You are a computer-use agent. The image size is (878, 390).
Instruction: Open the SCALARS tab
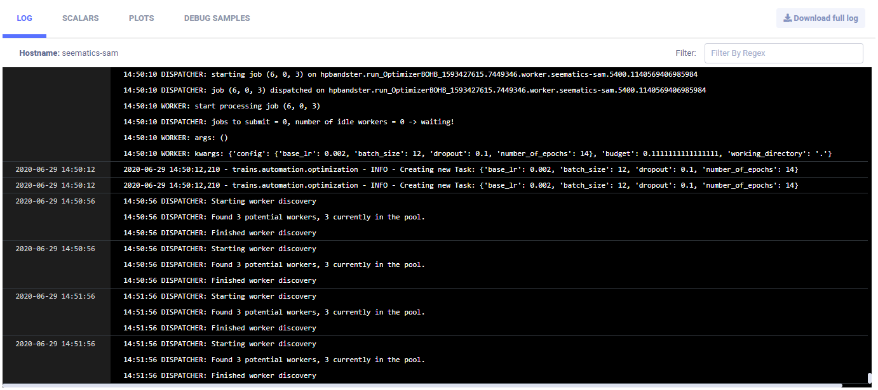pyautogui.click(x=80, y=18)
